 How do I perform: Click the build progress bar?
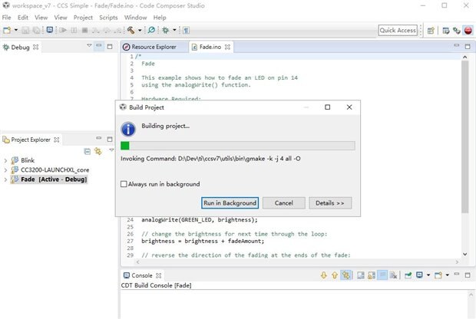pyautogui.click(x=237, y=146)
